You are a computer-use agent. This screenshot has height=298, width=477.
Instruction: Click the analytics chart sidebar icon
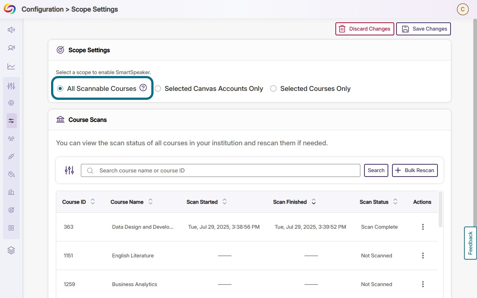(11, 66)
